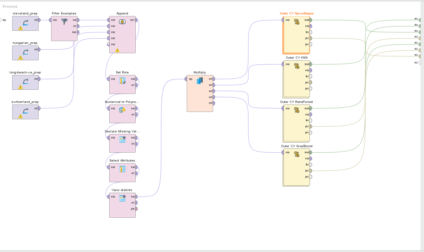
Task: Select the Numerical to Polynominal operator icon
Action: [122, 110]
